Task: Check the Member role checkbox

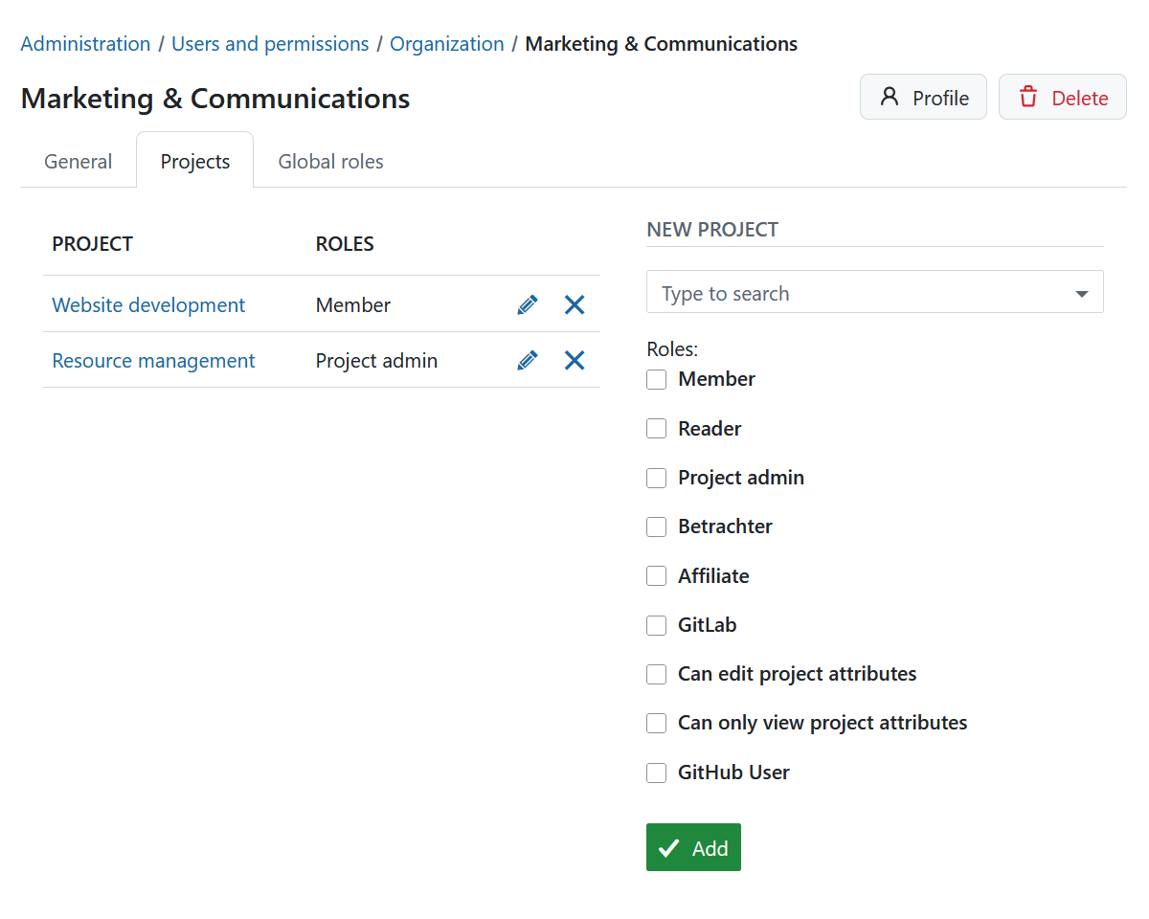Action: (x=656, y=380)
